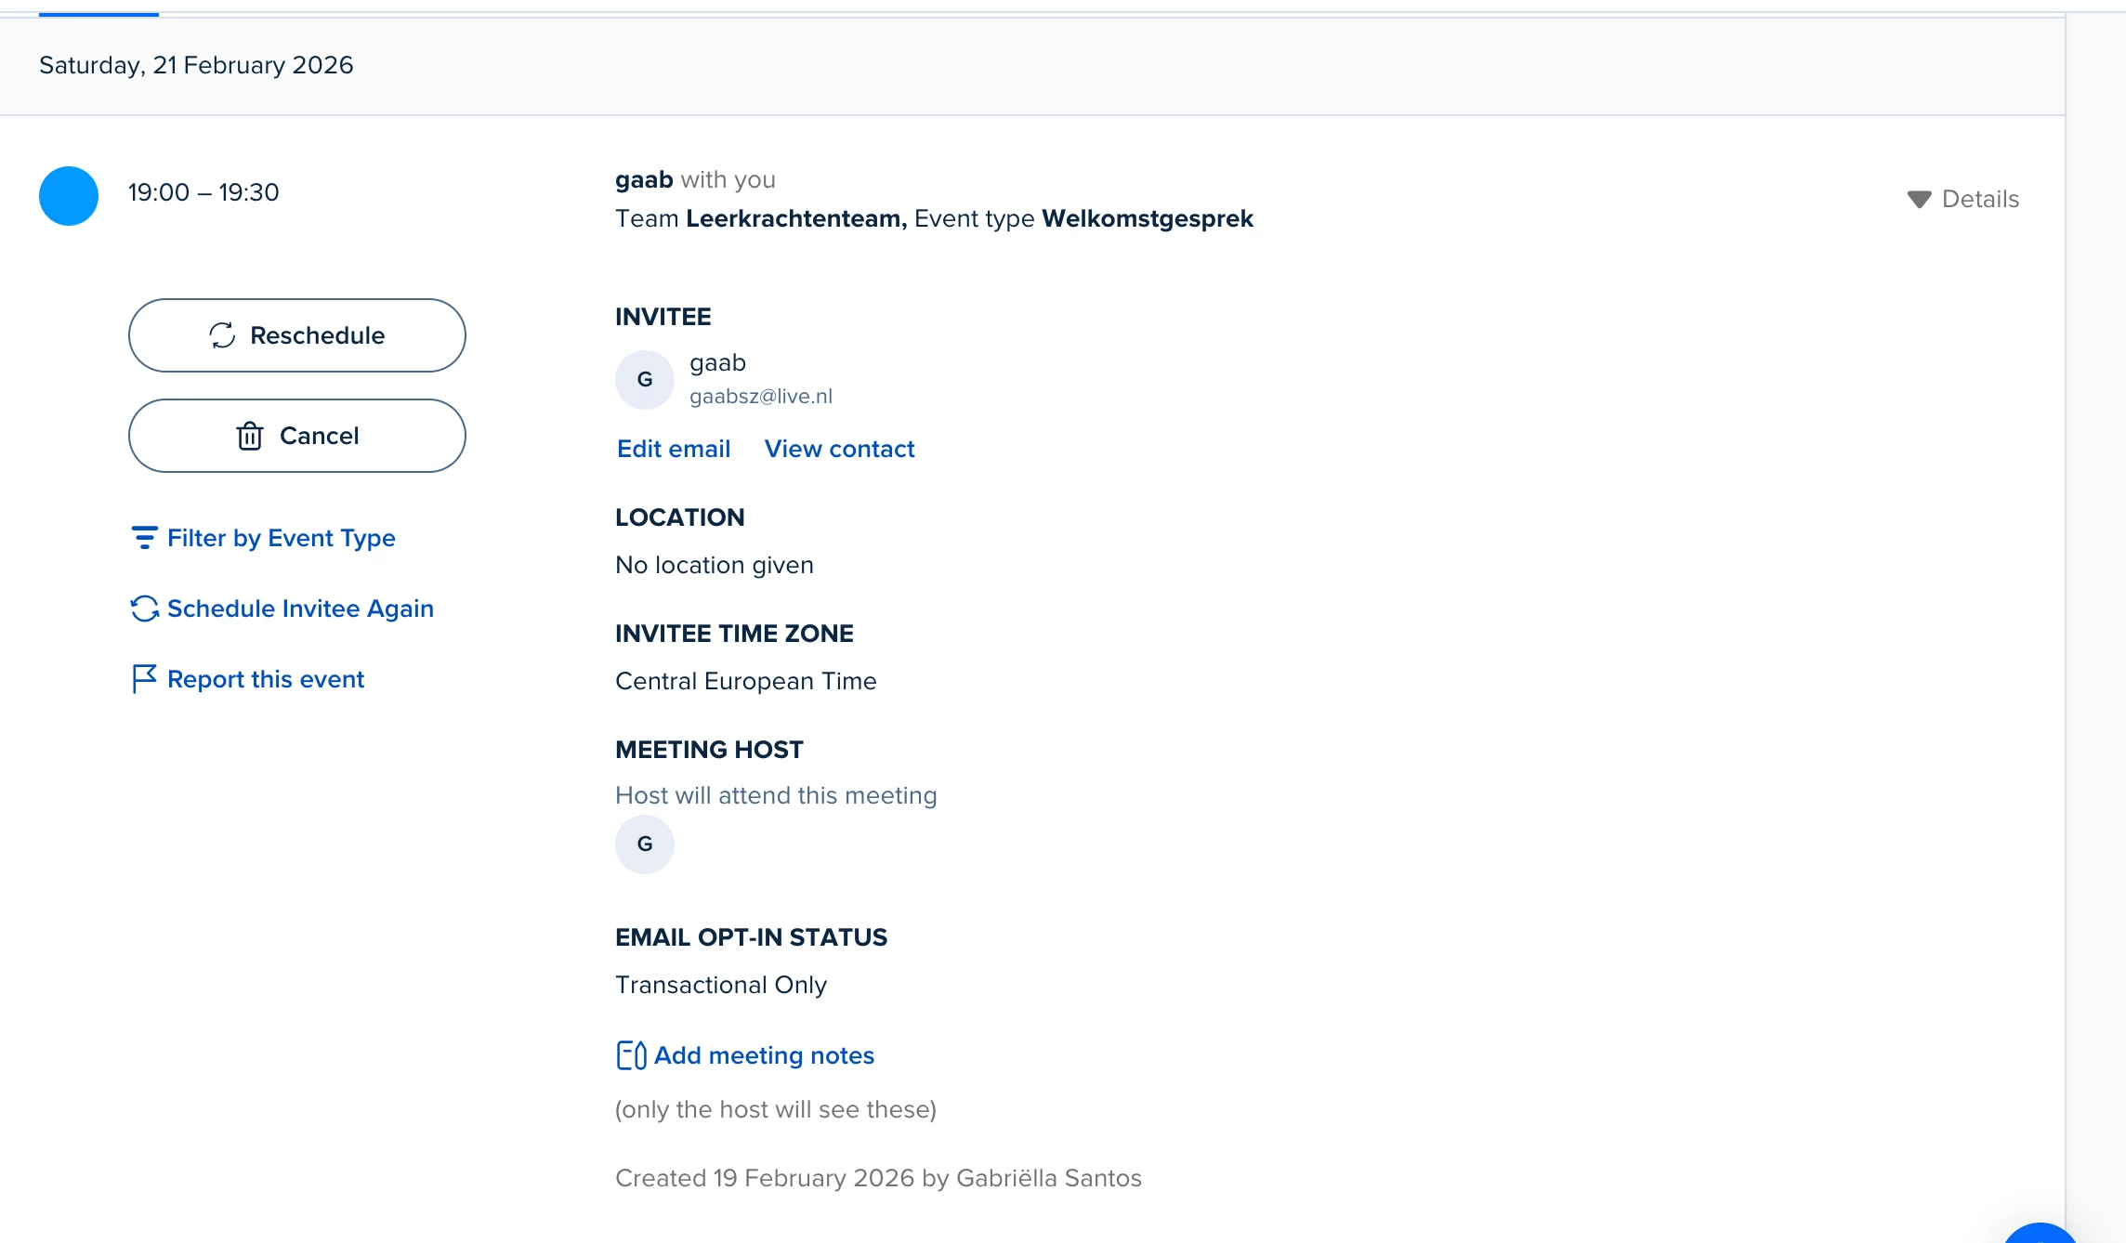This screenshot has width=2126, height=1243.
Task: Select Schedule Invitee Again link
Action: tap(300, 608)
